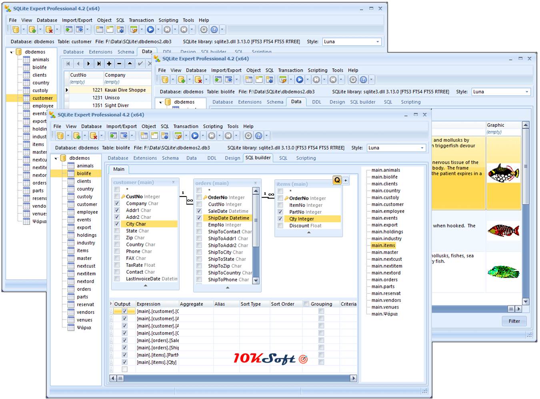Open Import/Export menu in rear window

coord(77,20)
